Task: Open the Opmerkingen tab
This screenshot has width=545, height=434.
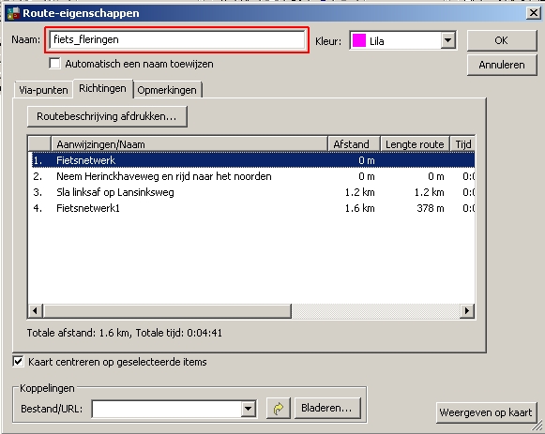Action: (167, 90)
